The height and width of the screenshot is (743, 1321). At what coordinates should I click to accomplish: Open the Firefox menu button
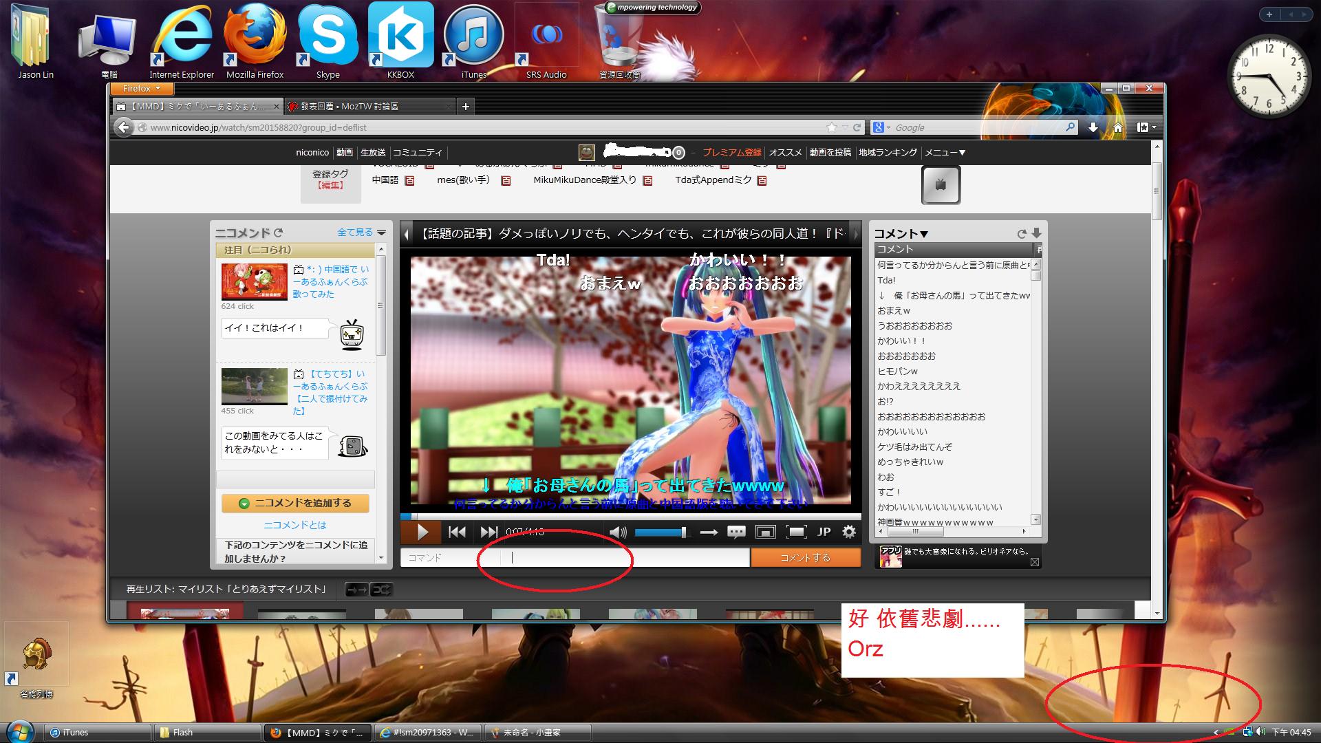tap(141, 89)
